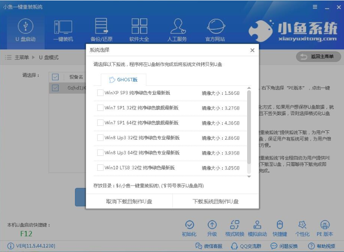Check Win7 SP1 64位 纯净绿色旗舰最新版

click(100, 123)
